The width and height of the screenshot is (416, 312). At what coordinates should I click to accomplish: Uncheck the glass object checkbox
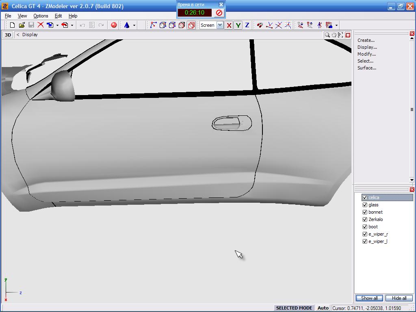[x=365, y=205]
